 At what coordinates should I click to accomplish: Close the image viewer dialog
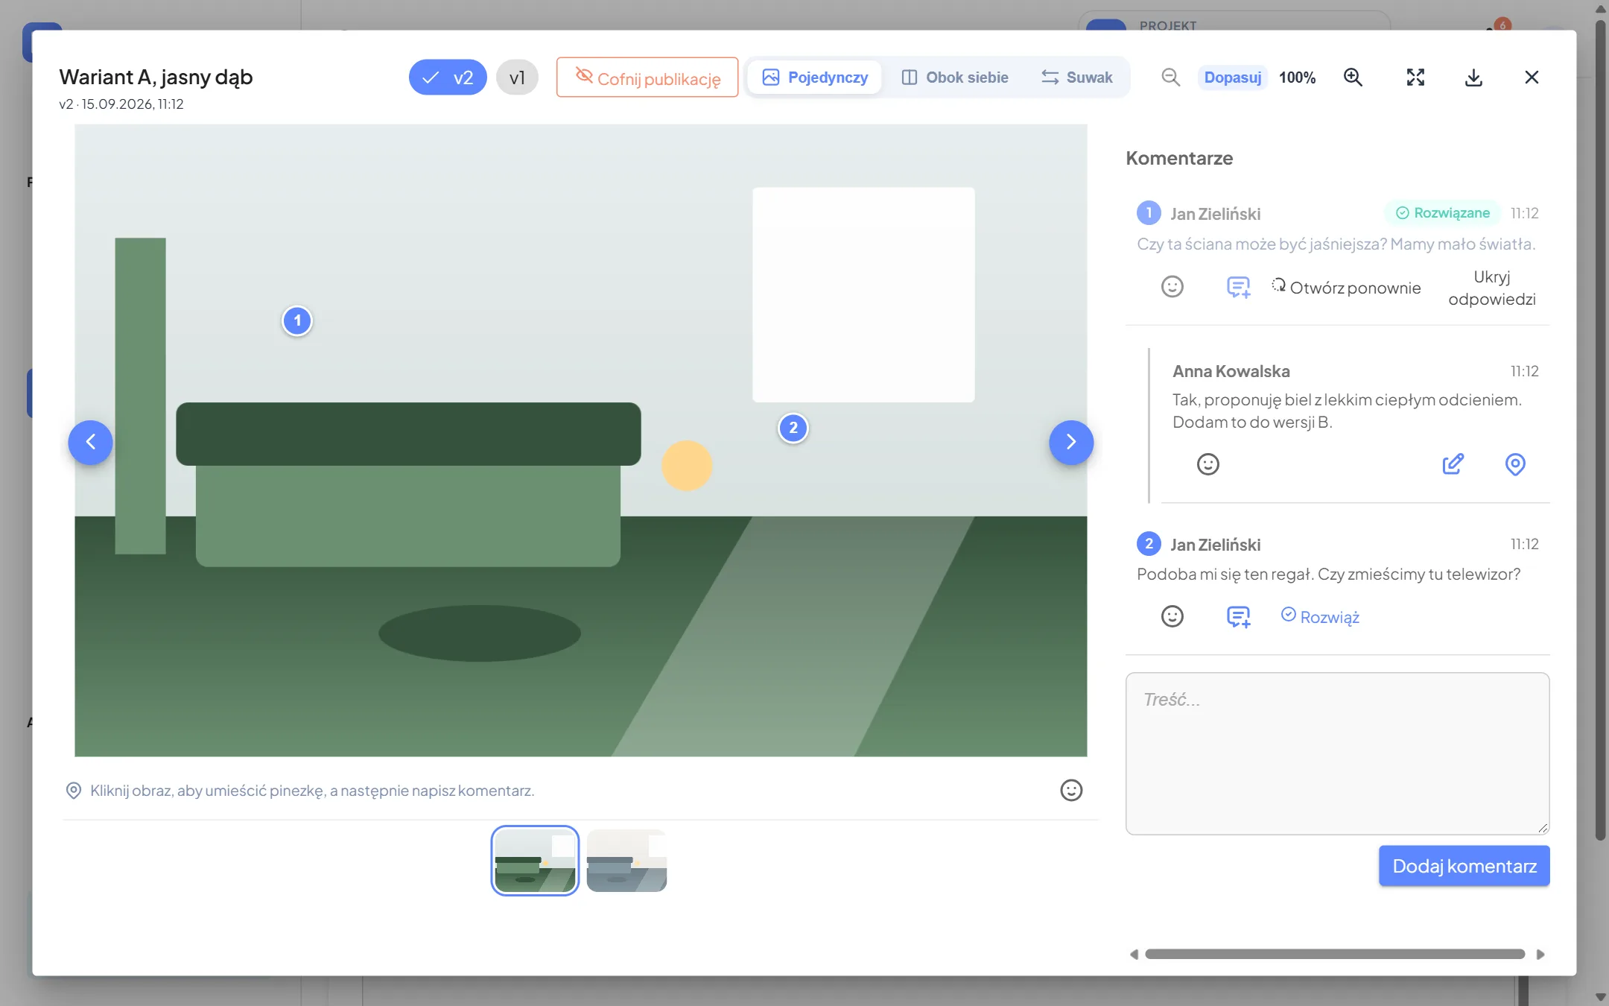[x=1532, y=77]
